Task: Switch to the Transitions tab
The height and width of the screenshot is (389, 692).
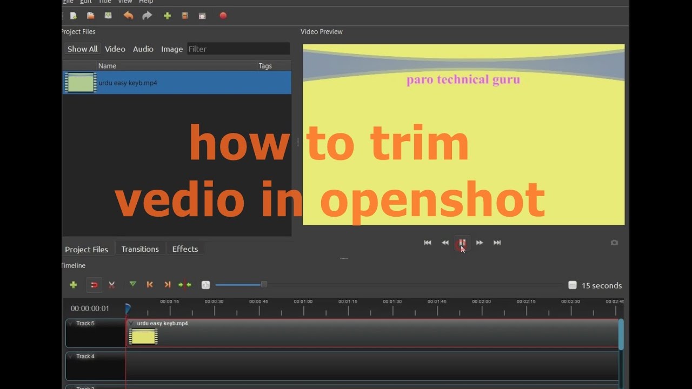Action: pyautogui.click(x=140, y=249)
